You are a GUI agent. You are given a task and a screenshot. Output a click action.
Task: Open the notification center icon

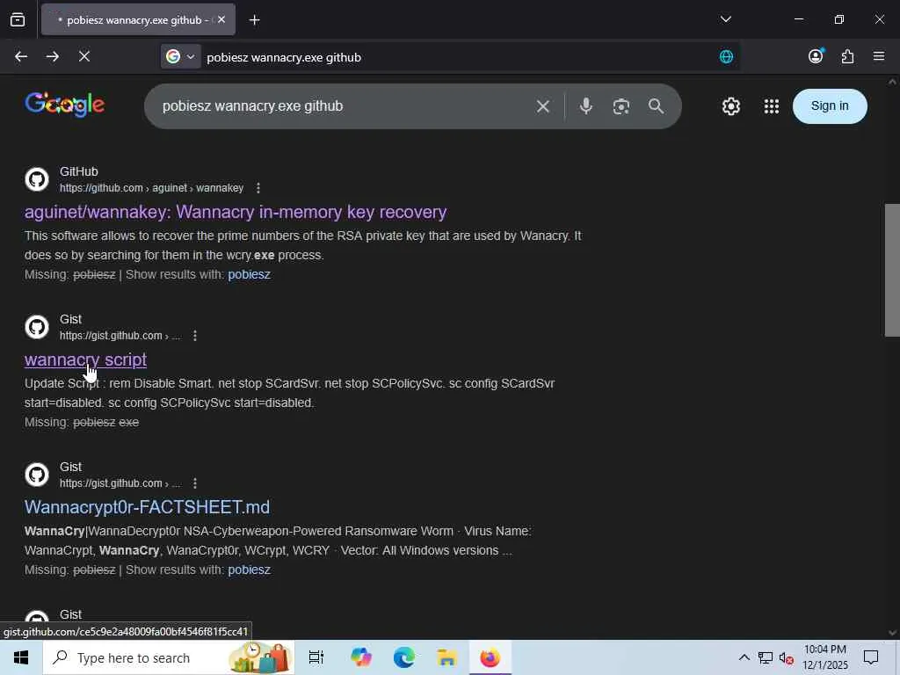pos(871,657)
